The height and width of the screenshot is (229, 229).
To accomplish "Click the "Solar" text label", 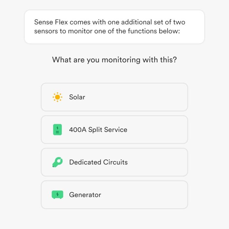I will [x=77, y=97].
